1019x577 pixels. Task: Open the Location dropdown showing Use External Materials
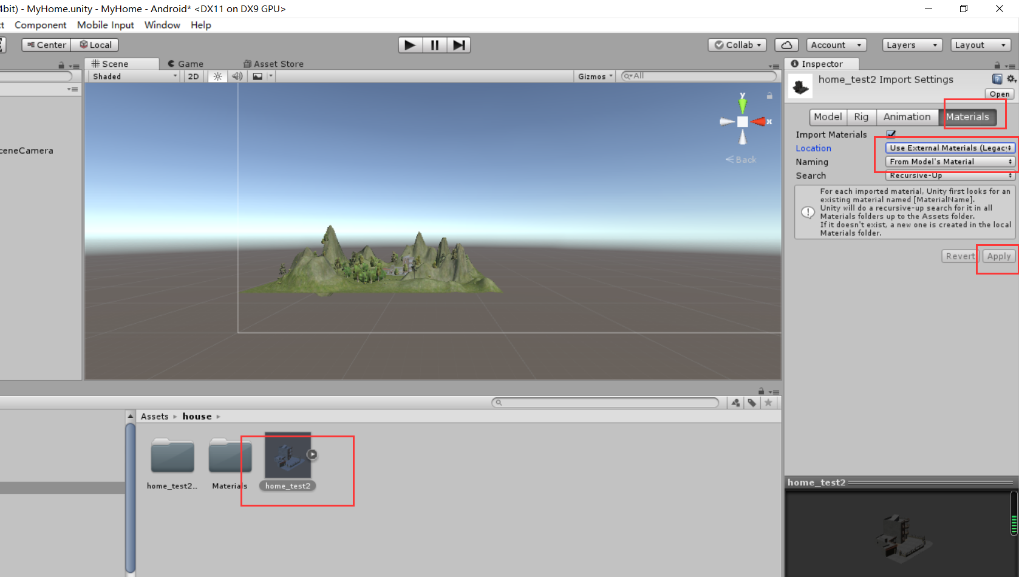click(x=949, y=148)
